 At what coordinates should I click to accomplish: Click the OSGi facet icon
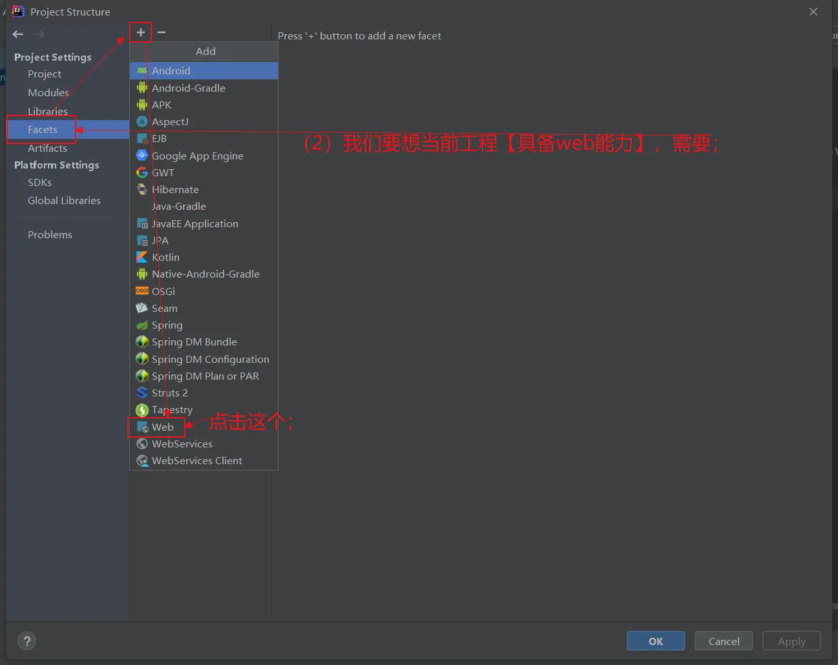[x=142, y=291]
